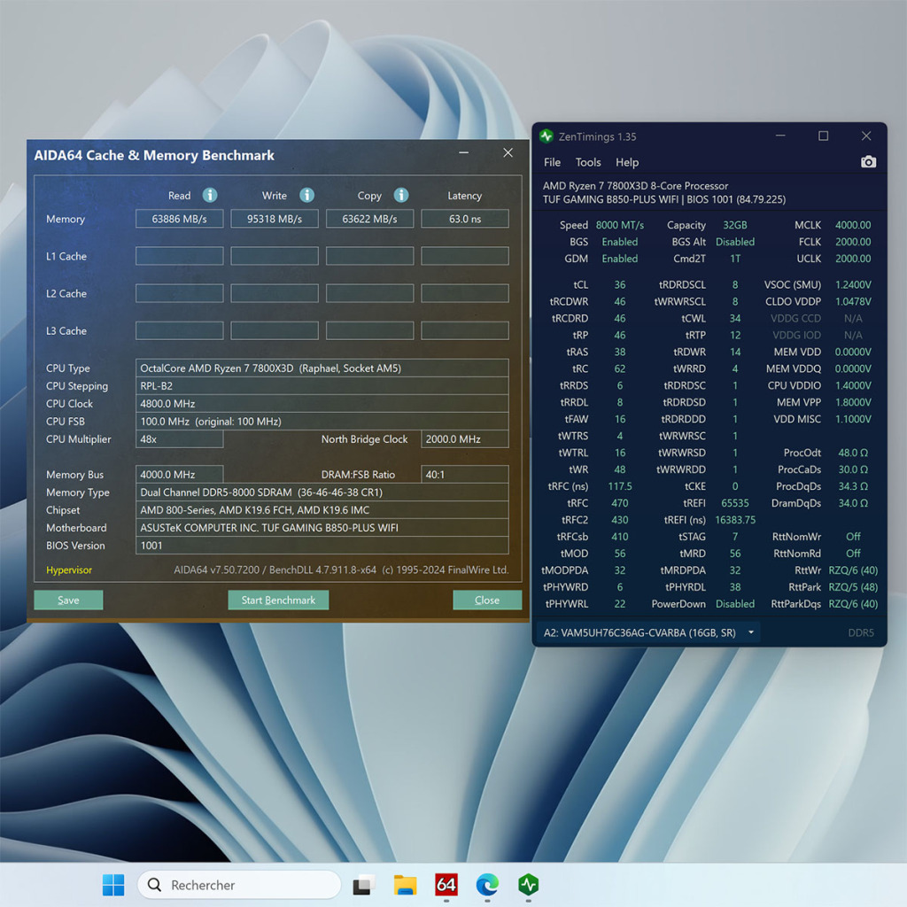Open the ZenTimings File menu
907x907 pixels.
553,163
